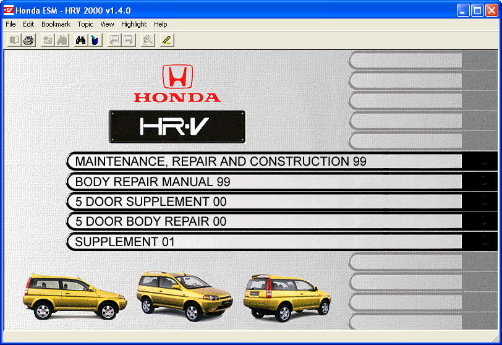Close the Honda ESM window
502x345 pixels.
[491, 11]
